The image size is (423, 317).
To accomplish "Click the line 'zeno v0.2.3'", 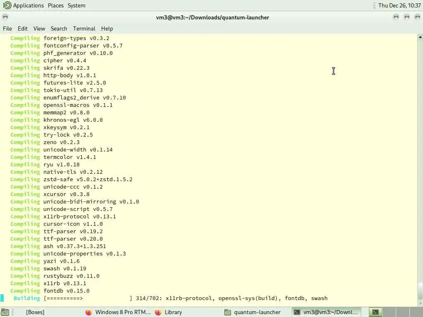I will [x=62, y=142].
